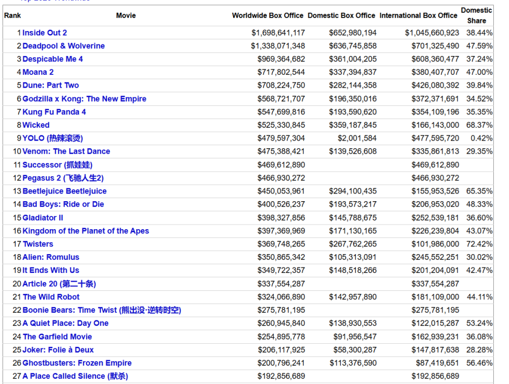Click the Wicked movie link
This screenshot has height=384, width=509.
[36, 125]
